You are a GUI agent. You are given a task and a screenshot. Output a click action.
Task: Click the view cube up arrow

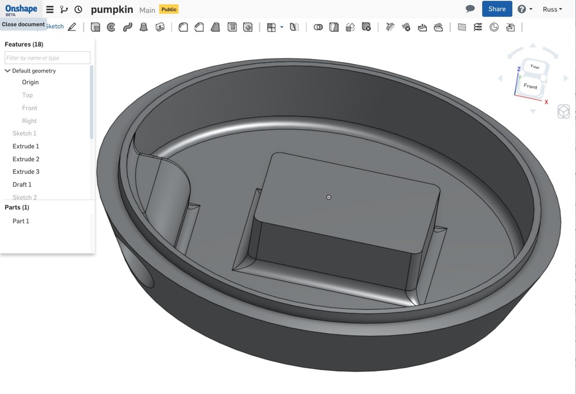coord(533,46)
